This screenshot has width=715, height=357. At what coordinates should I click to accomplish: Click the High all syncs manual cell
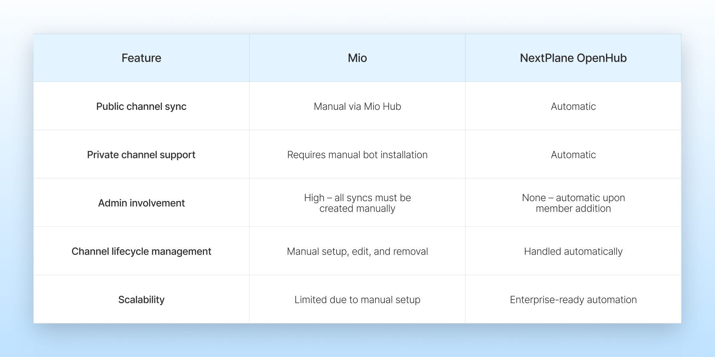click(357, 203)
